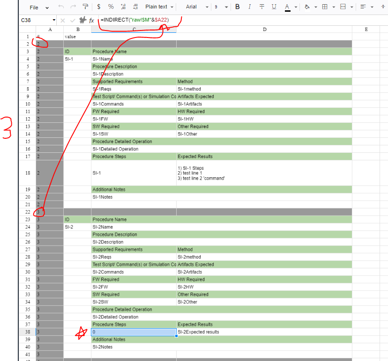Click cell 'SI-2Expected results'

point(264,332)
